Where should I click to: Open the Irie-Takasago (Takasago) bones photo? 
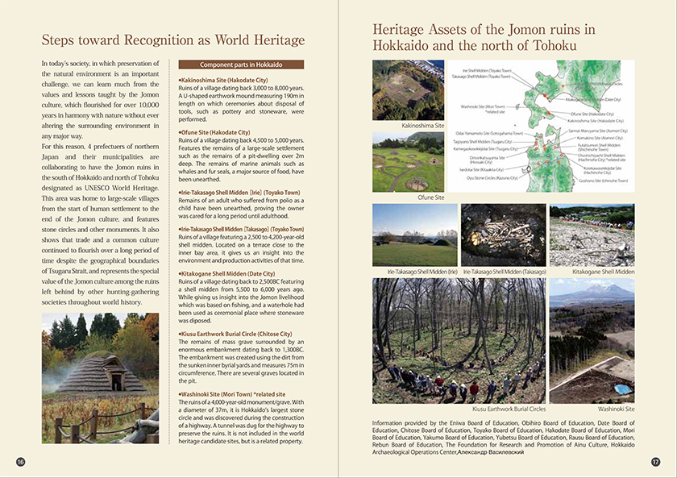coord(504,235)
